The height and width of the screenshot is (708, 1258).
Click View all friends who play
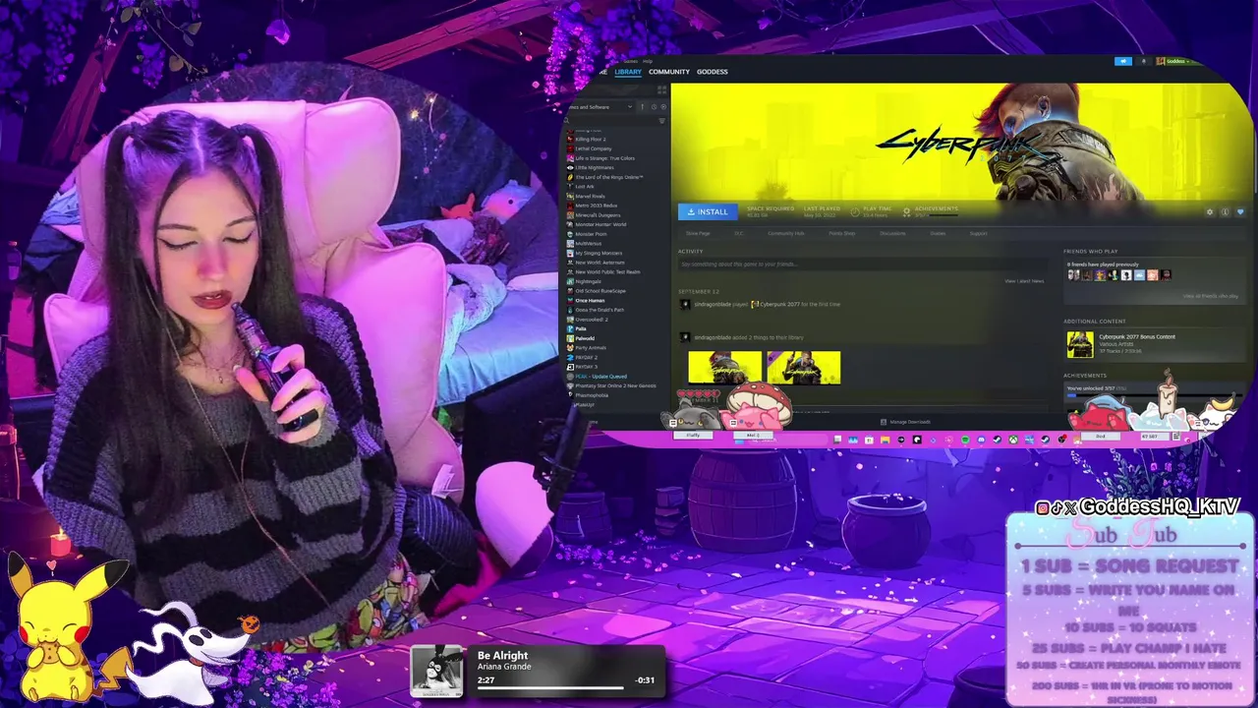pos(1211,296)
